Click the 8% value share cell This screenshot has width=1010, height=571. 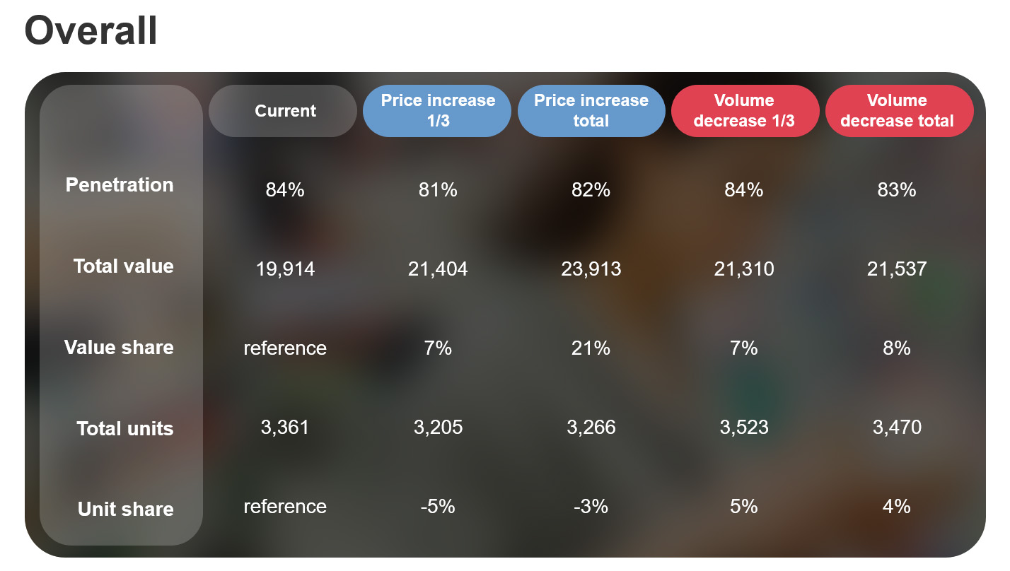[x=897, y=348]
